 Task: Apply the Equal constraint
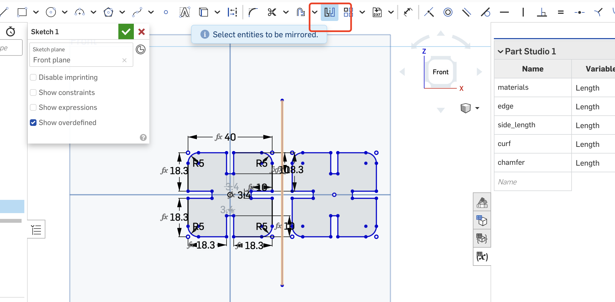[561, 12]
